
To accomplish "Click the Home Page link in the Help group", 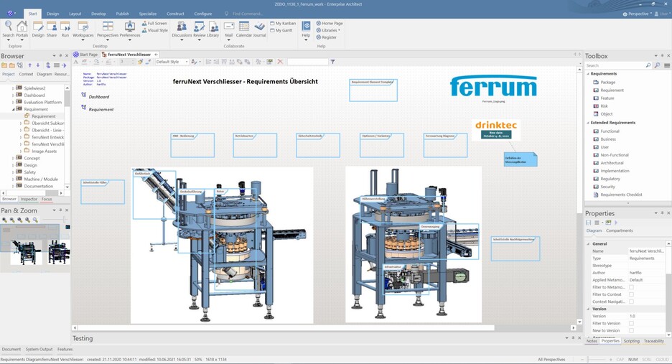I will click(x=329, y=23).
